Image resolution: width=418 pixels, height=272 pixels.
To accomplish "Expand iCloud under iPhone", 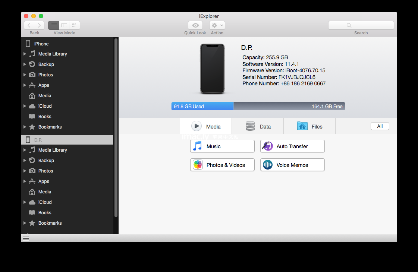I will tap(25, 106).
